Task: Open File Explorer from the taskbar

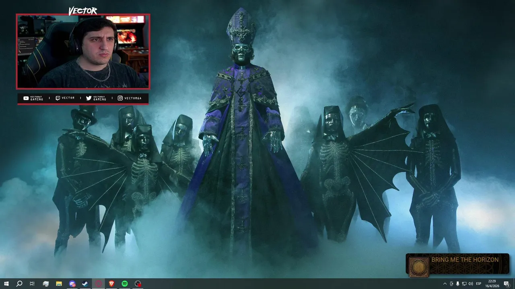Action: pyautogui.click(x=59, y=284)
